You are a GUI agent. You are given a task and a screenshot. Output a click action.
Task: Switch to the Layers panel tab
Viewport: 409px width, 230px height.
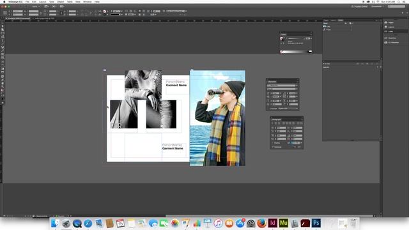[334, 20]
